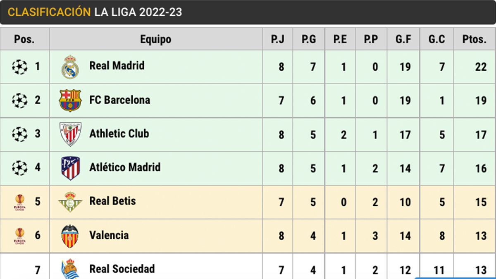Image resolution: width=496 pixels, height=279 pixels.
Task: Click Champions League icon beside position 4
Action: click(x=19, y=168)
